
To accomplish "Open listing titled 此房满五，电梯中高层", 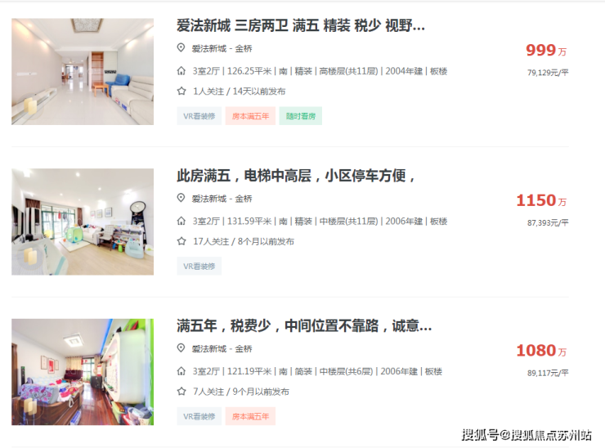I will (x=296, y=176).
